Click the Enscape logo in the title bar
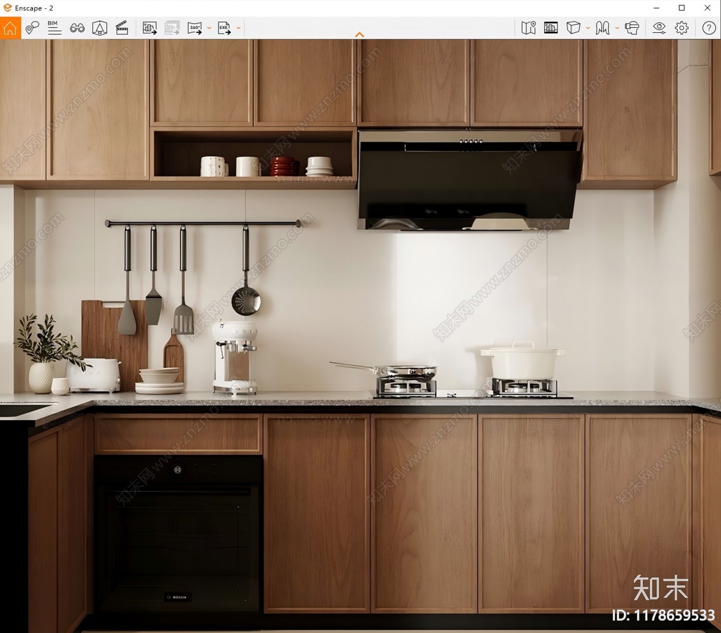The width and height of the screenshot is (721, 633). 7,8
